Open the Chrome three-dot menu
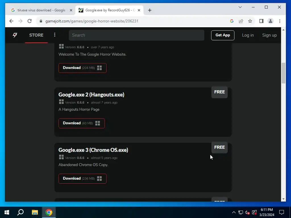Image resolution: width=291 pixels, height=218 pixels. point(280,21)
